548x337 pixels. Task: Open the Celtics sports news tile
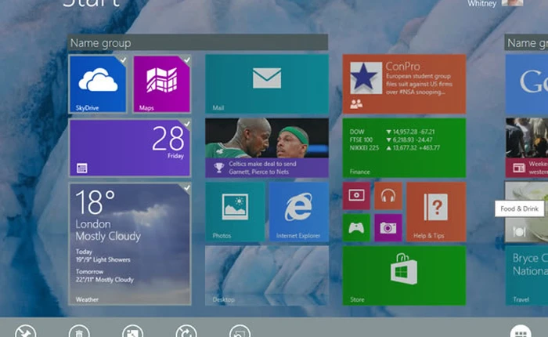pos(267,147)
